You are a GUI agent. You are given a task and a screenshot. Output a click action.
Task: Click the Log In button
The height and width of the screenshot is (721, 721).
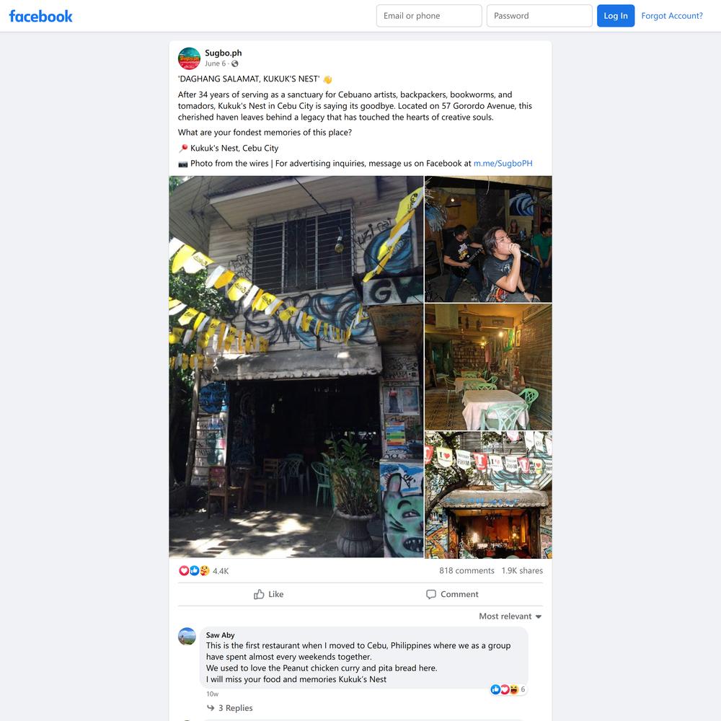pos(616,16)
